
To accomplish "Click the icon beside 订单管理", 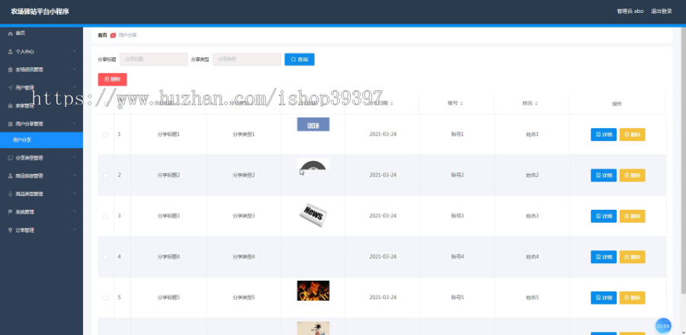I will click(x=10, y=230).
